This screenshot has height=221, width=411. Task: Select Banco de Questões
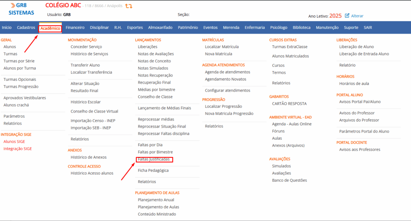pyautogui.click(x=289, y=181)
